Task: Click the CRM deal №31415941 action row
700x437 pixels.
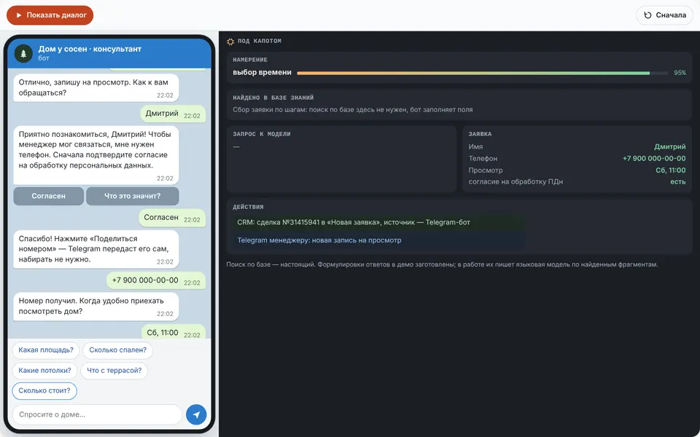Action: pyautogui.click(x=378, y=223)
